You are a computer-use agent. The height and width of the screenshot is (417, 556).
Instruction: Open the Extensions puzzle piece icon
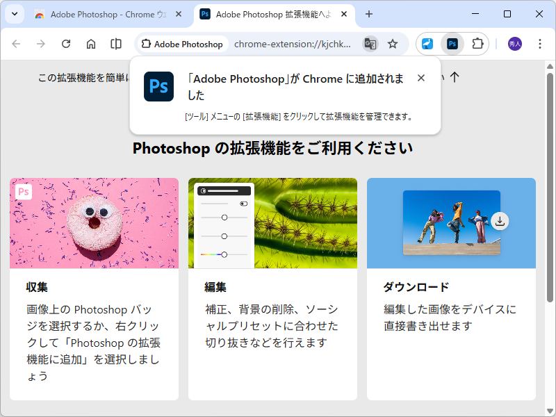pos(477,43)
